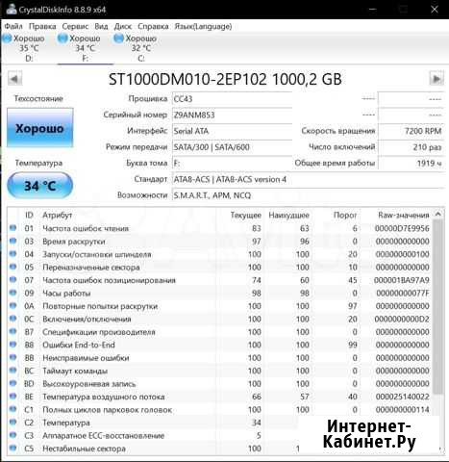
Task: Click status icon for attribute 0C
Action: coord(12,319)
